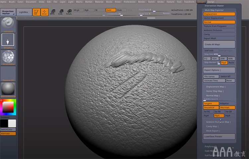Activate the Edit mode icon
The width and height of the screenshot is (249, 159).
37,12
